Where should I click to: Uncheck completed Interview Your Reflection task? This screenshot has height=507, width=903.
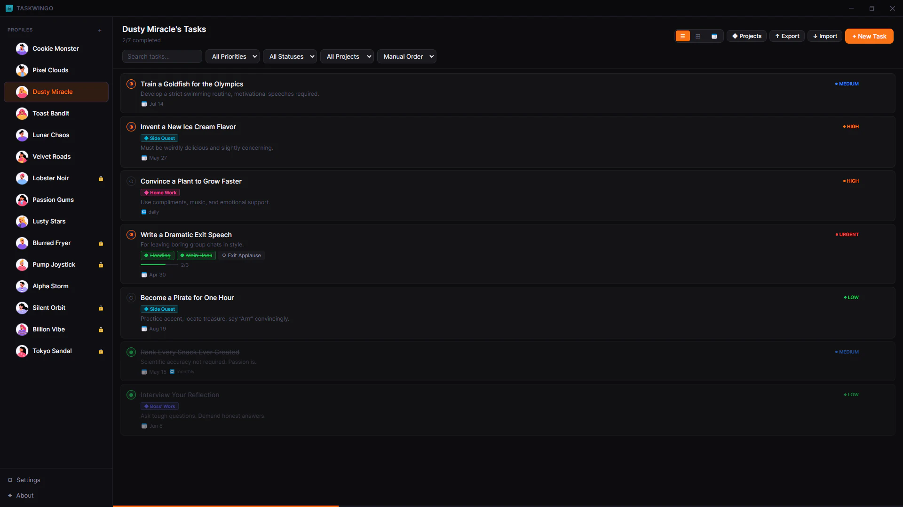(131, 395)
